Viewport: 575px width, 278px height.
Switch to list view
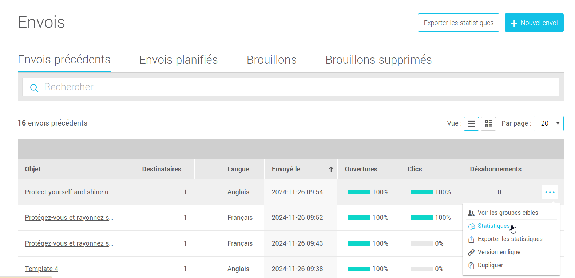click(471, 123)
